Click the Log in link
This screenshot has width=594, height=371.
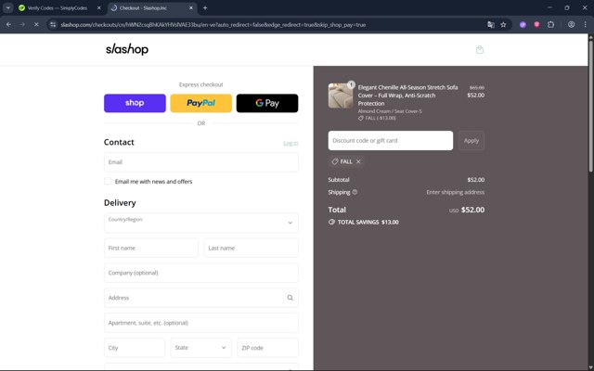pyautogui.click(x=291, y=143)
